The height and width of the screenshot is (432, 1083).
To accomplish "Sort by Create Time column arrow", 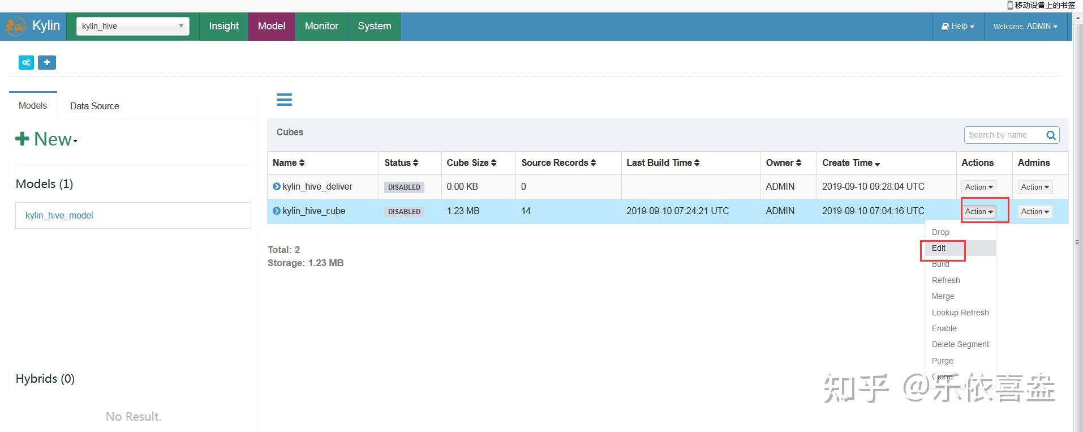I will pyautogui.click(x=878, y=164).
